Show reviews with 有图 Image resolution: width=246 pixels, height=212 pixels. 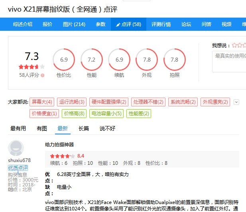[42, 128]
